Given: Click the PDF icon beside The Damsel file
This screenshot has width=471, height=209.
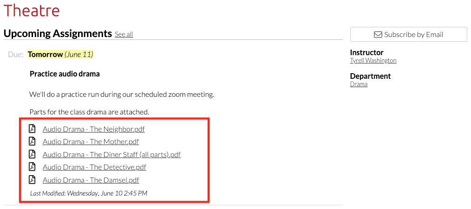Looking at the screenshot, I should 33,180.
